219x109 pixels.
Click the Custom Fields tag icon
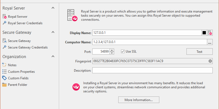pyautogui.click(x=4, y=78)
